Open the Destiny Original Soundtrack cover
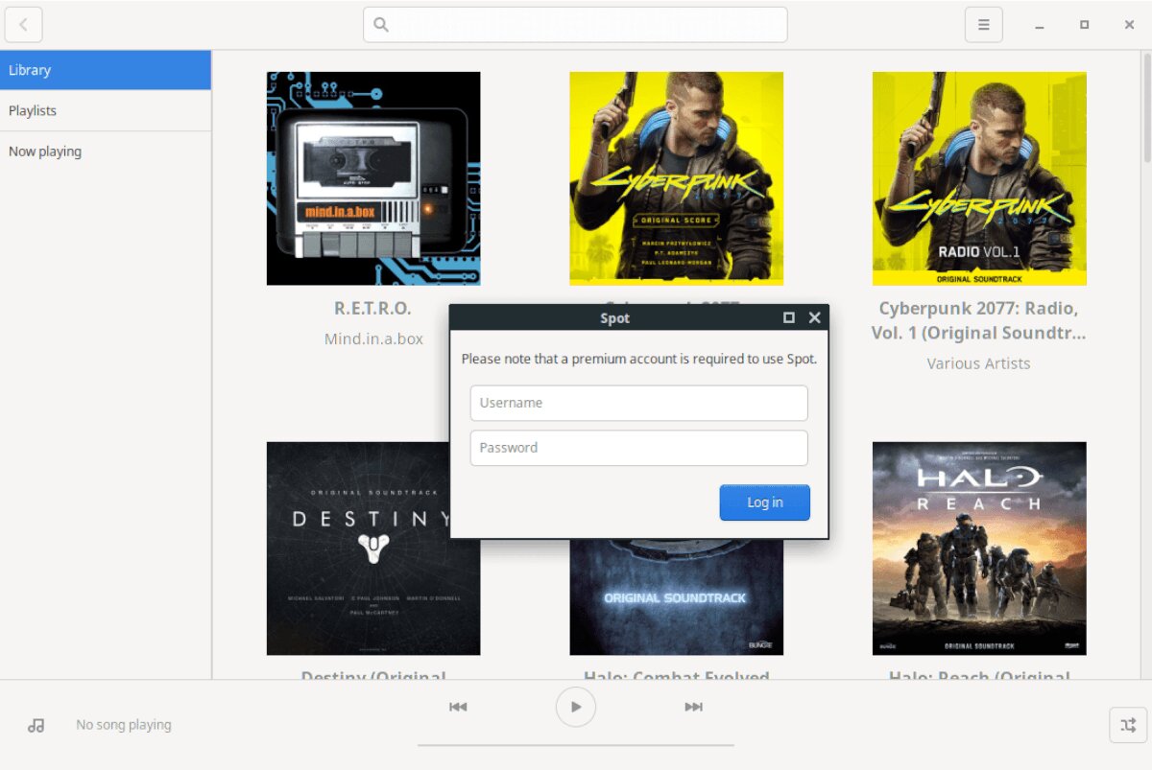This screenshot has width=1152, height=770. coord(373,548)
